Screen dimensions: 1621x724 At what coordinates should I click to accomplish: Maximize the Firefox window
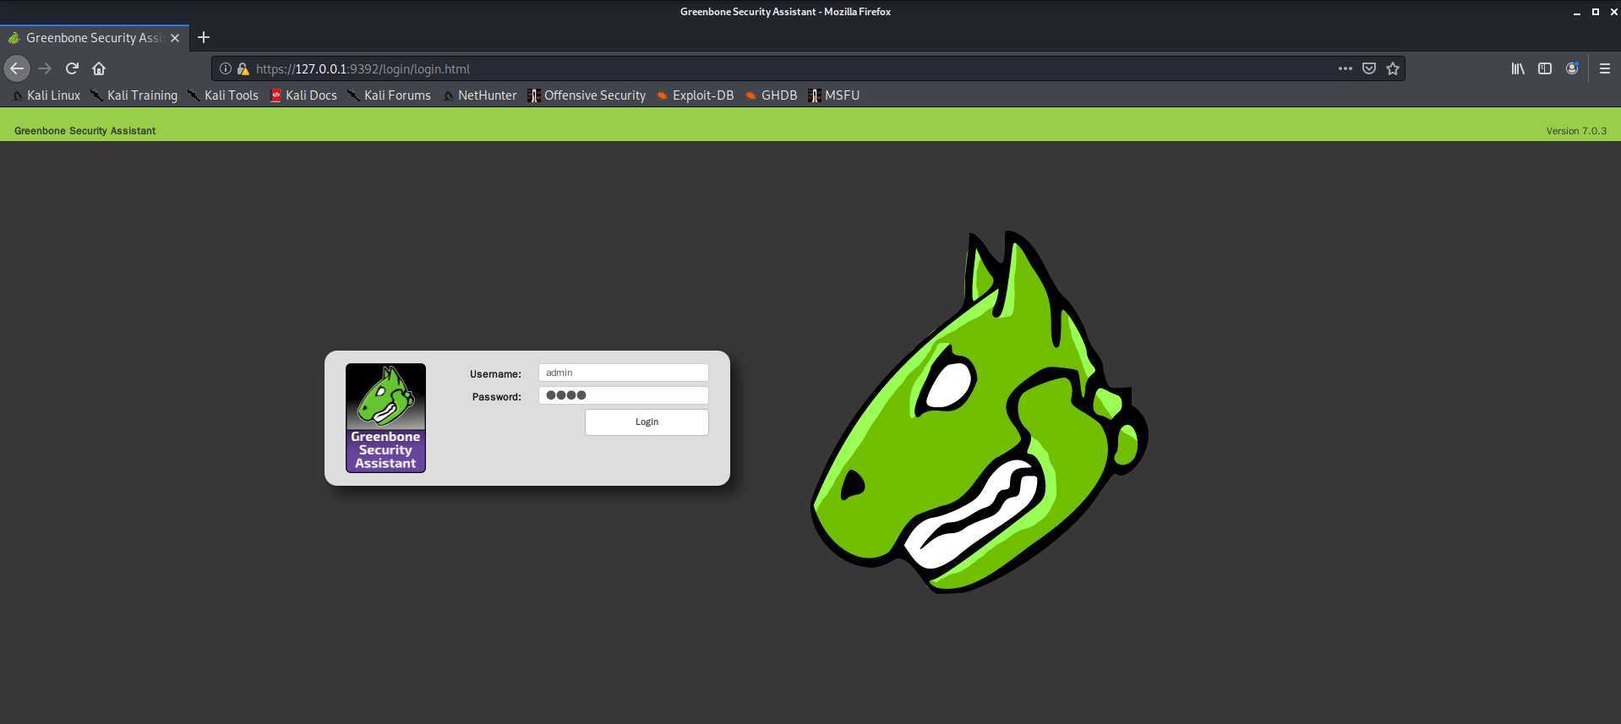[1596, 12]
